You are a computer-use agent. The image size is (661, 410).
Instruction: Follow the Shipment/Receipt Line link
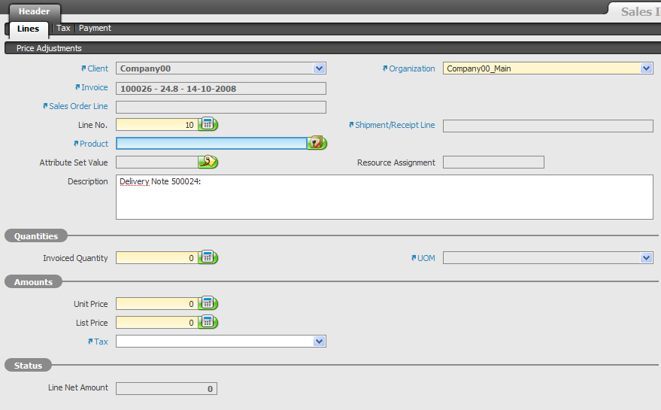(x=395, y=125)
